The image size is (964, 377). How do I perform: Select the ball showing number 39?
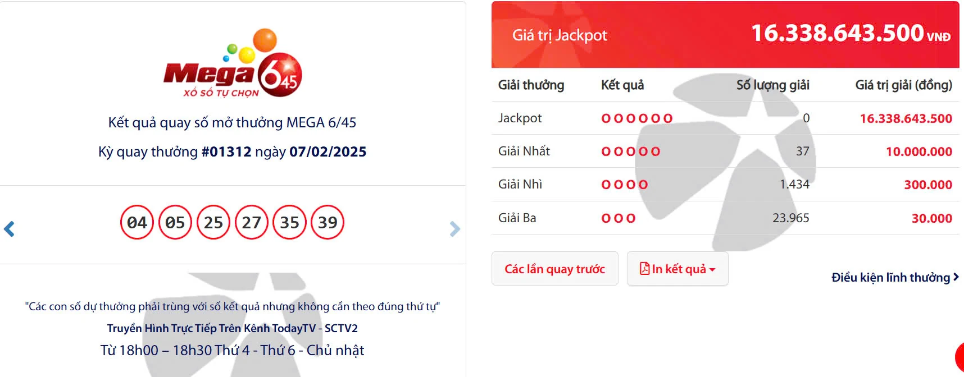click(328, 222)
